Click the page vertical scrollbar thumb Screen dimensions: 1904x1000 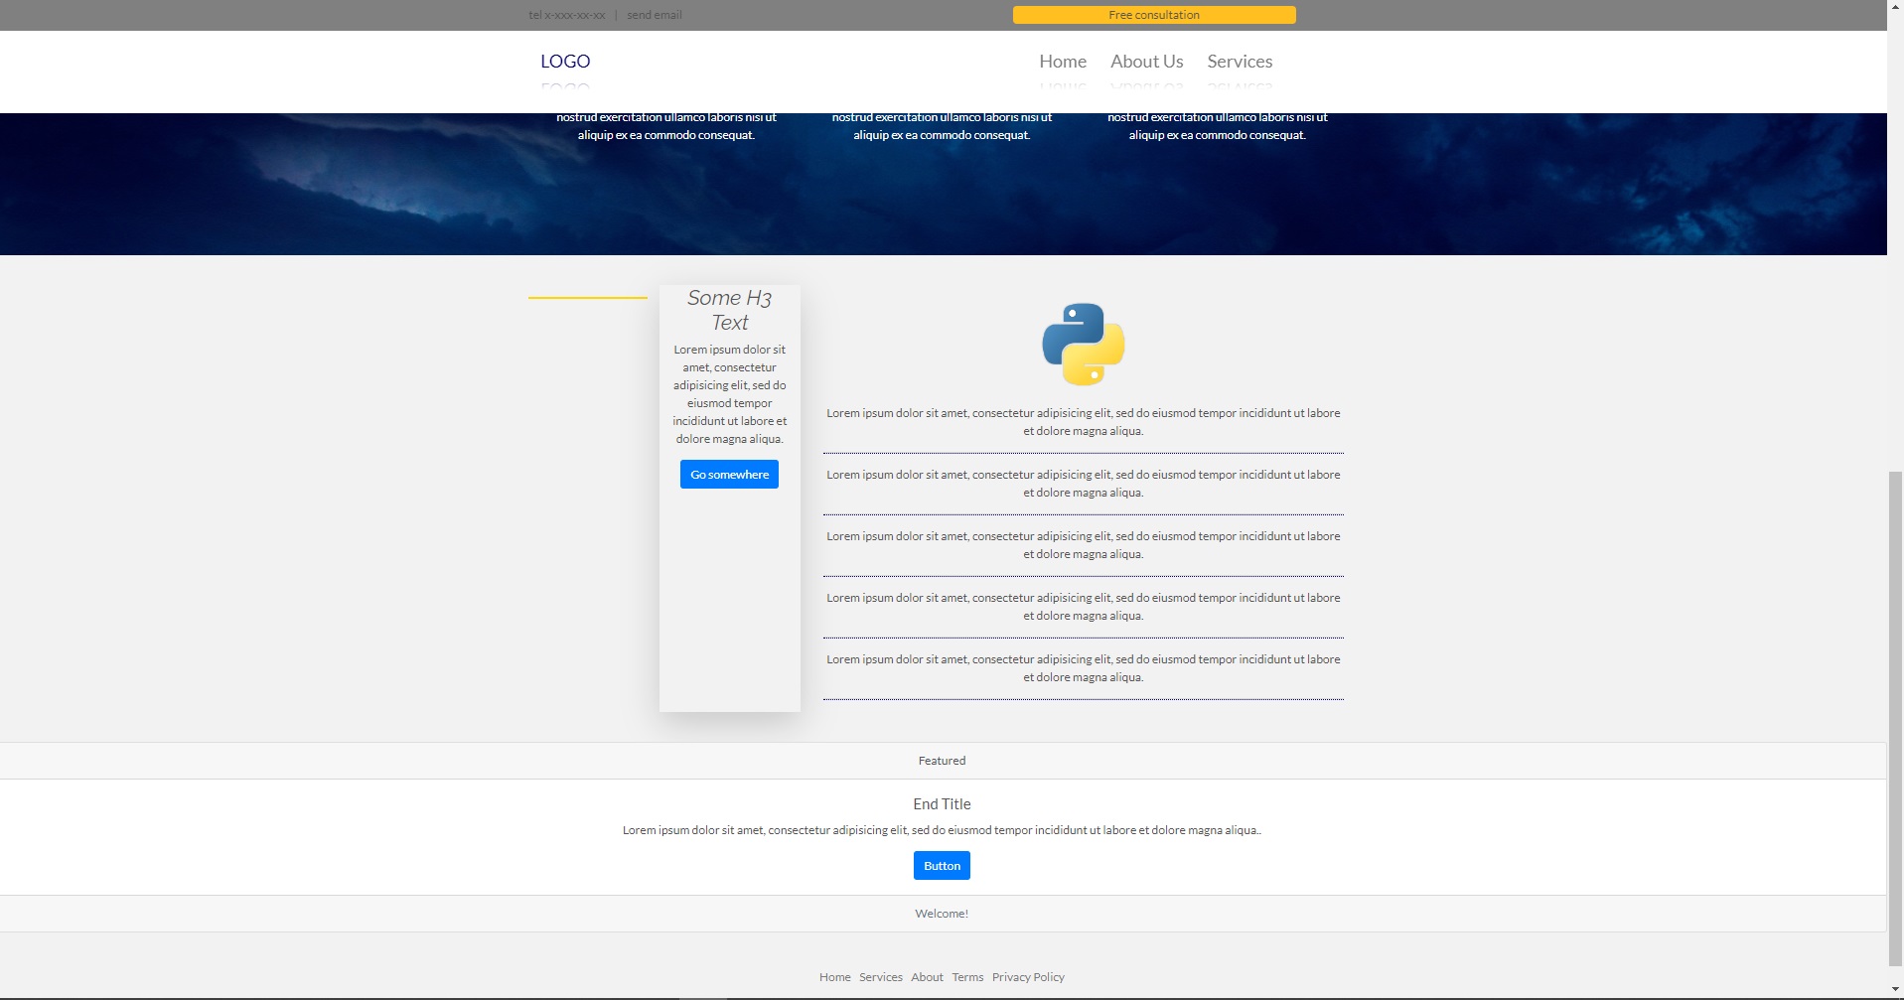pyautogui.click(x=1895, y=718)
